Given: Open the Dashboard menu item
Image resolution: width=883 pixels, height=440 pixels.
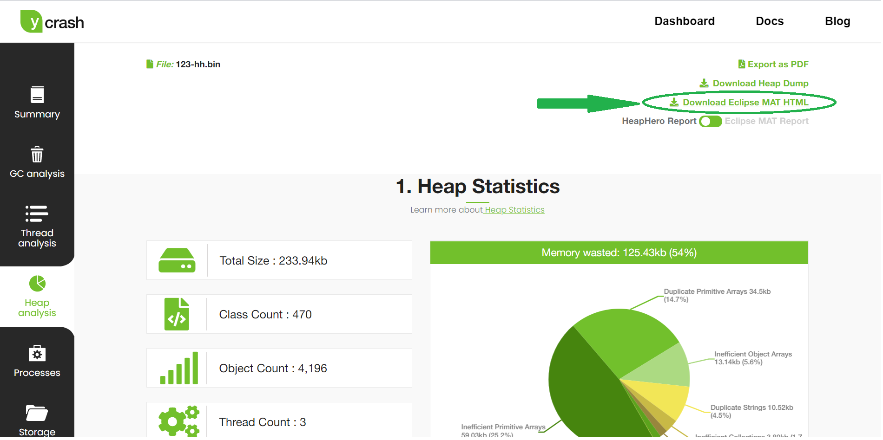Looking at the screenshot, I should 684,21.
